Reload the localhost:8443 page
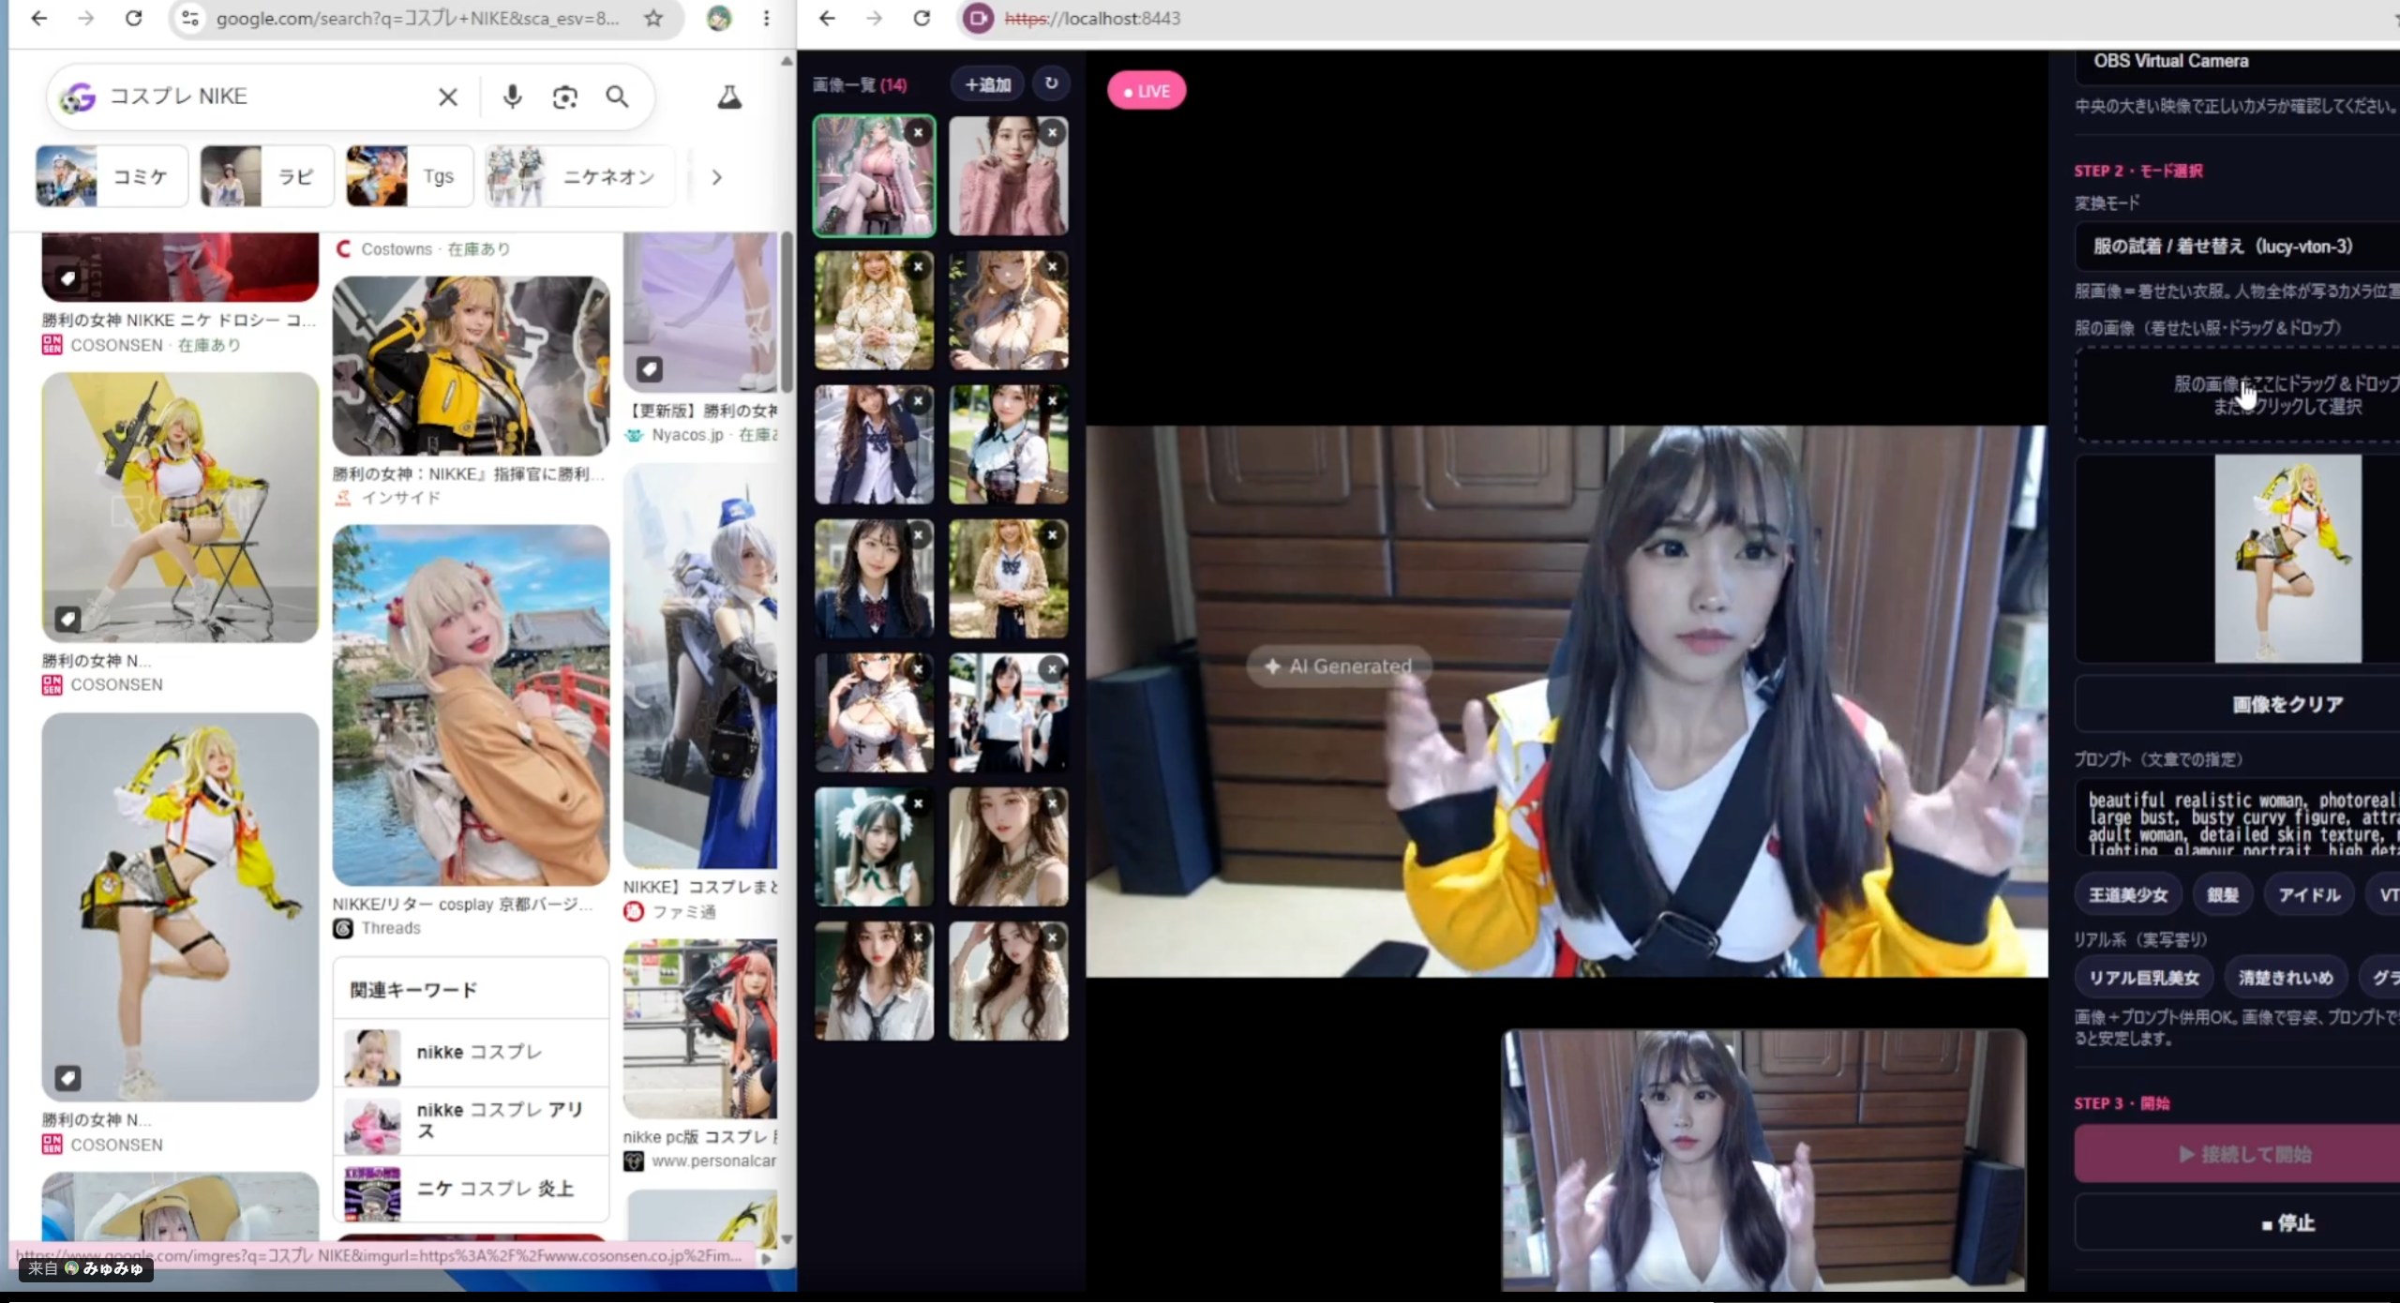The width and height of the screenshot is (2400, 1303). click(922, 18)
